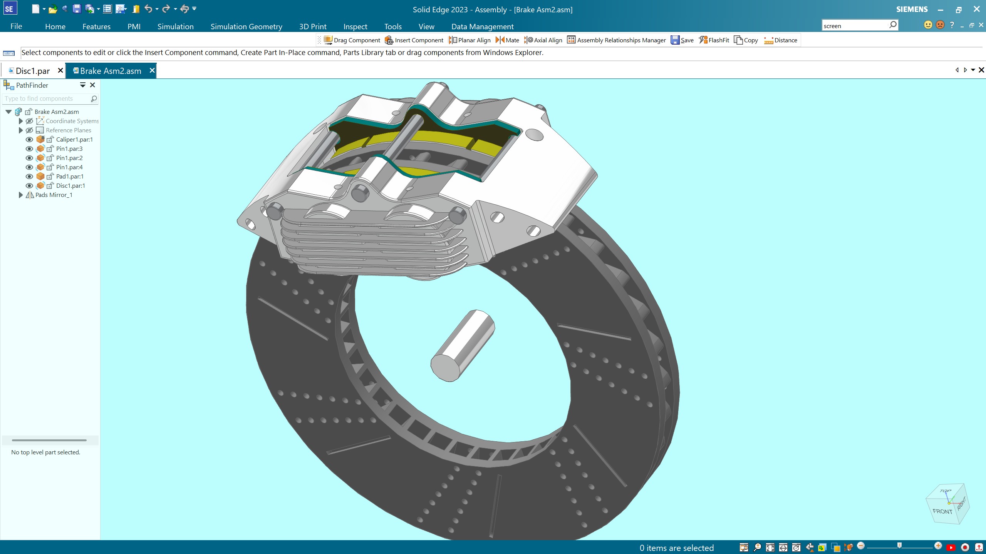Screen dimensions: 986x554
Task: Expand the Pads Mirror_1 node
Action: 21,195
